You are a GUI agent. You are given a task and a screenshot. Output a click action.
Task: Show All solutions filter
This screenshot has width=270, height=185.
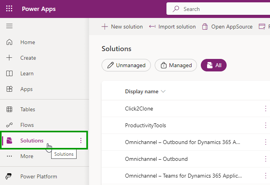213,65
